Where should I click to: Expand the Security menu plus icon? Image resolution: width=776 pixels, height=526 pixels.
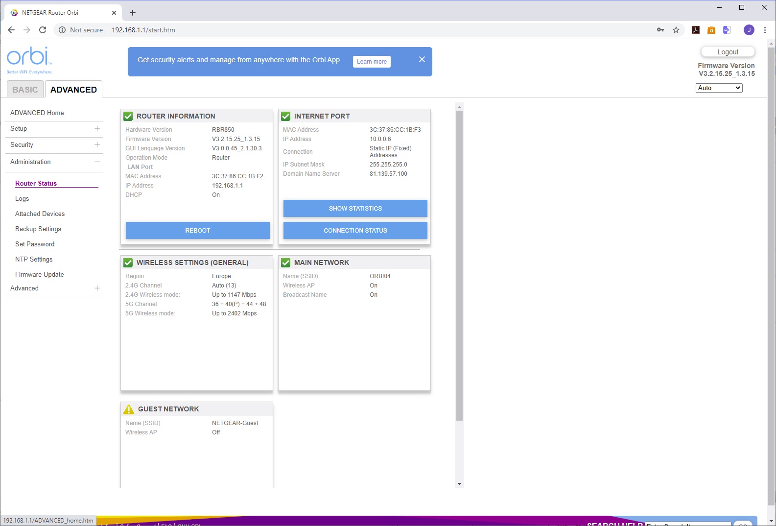97,144
